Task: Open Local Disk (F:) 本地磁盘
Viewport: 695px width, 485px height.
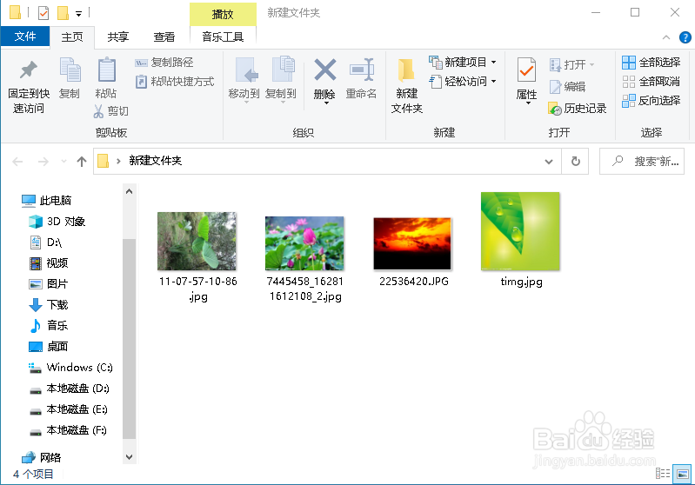Action: pos(68,430)
